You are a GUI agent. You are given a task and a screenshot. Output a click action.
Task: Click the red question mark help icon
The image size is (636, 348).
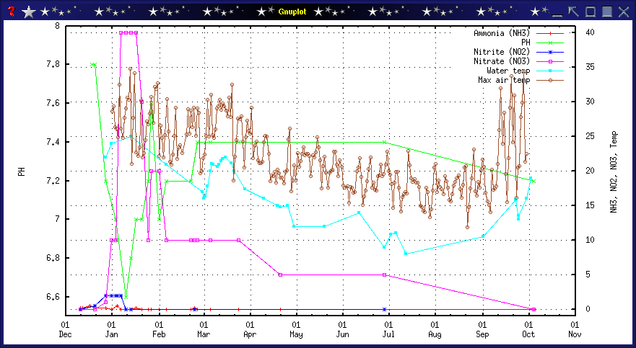[11, 12]
